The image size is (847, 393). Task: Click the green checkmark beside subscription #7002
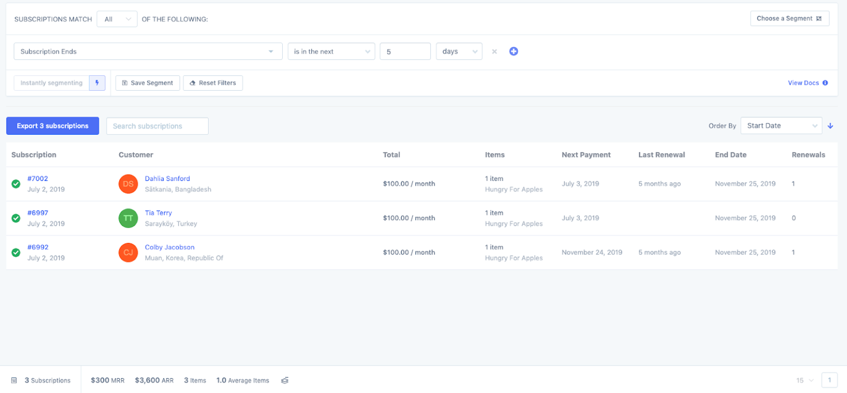pos(15,184)
